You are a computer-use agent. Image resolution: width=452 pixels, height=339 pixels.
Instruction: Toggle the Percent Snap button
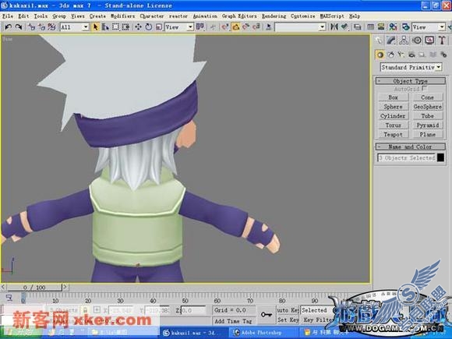[x=246, y=26]
